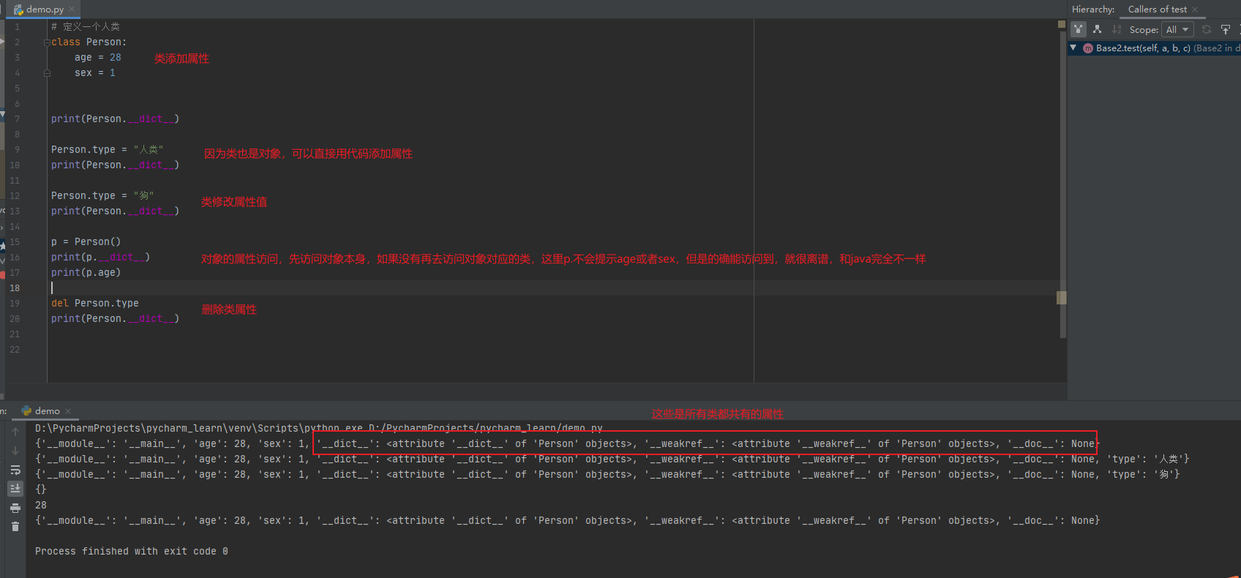Click the fold end marker at line 4

[x=47, y=73]
